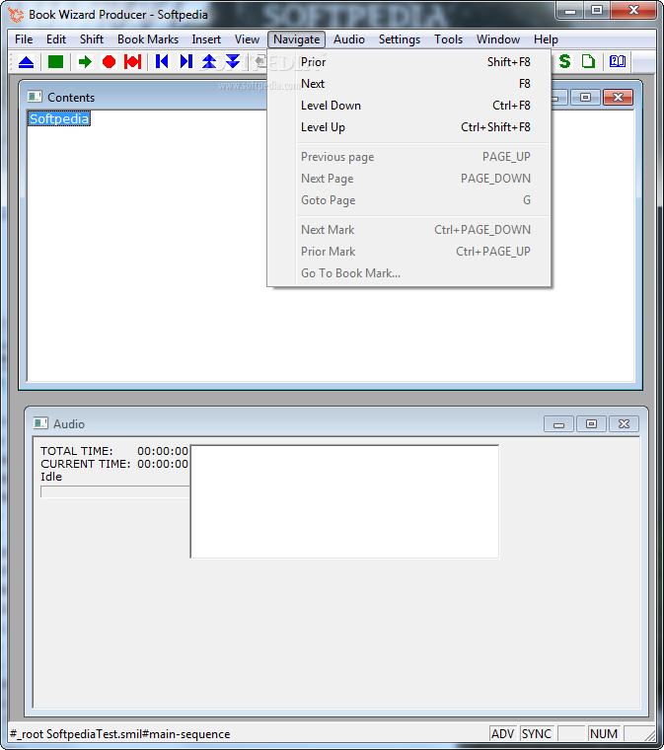Click the blue level-up double arrow icon
Viewport: 664px width, 750px height.
[x=209, y=62]
